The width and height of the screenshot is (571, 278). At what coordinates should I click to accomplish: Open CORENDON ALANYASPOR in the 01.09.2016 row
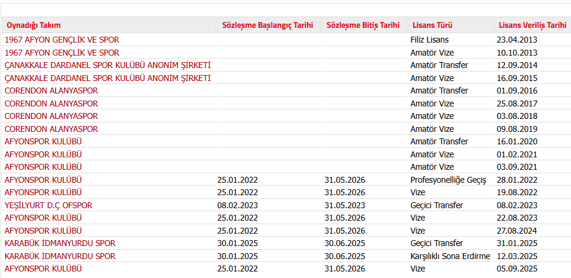(x=52, y=90)
